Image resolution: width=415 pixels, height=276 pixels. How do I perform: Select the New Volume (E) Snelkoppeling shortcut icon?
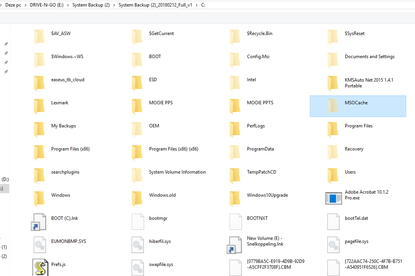(235, 245)
